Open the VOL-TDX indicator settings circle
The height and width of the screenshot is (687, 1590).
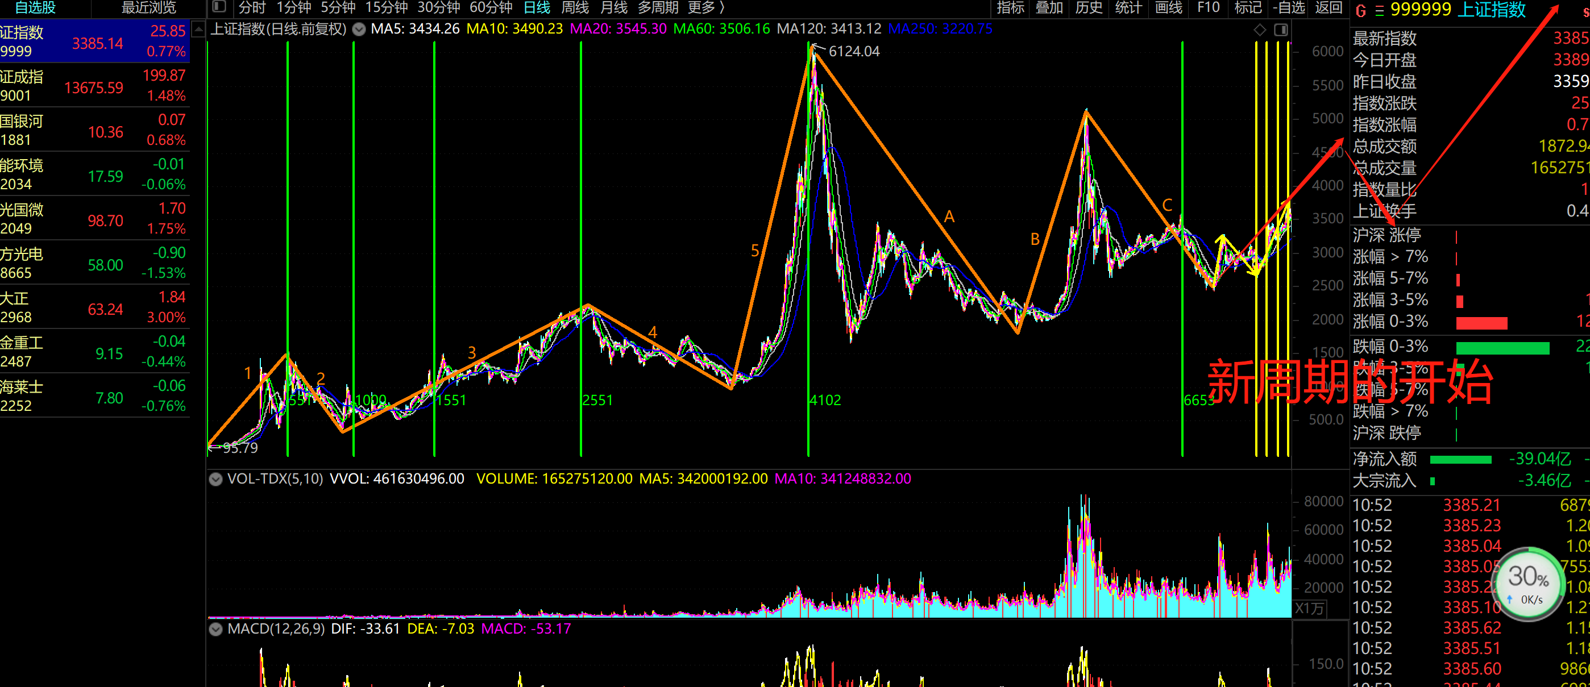215,479
